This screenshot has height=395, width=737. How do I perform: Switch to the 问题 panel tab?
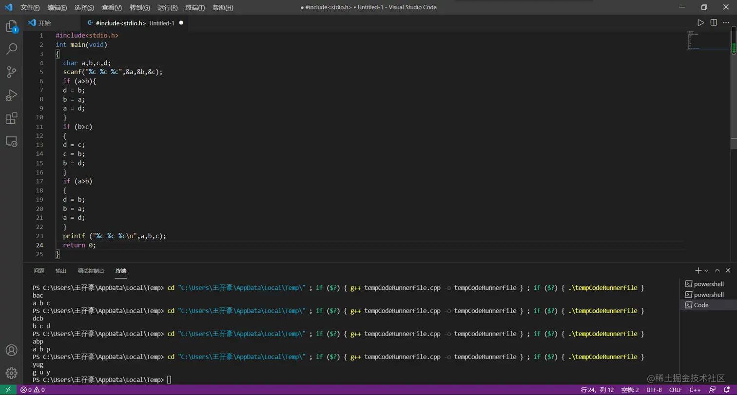click(x=39, y=271)
